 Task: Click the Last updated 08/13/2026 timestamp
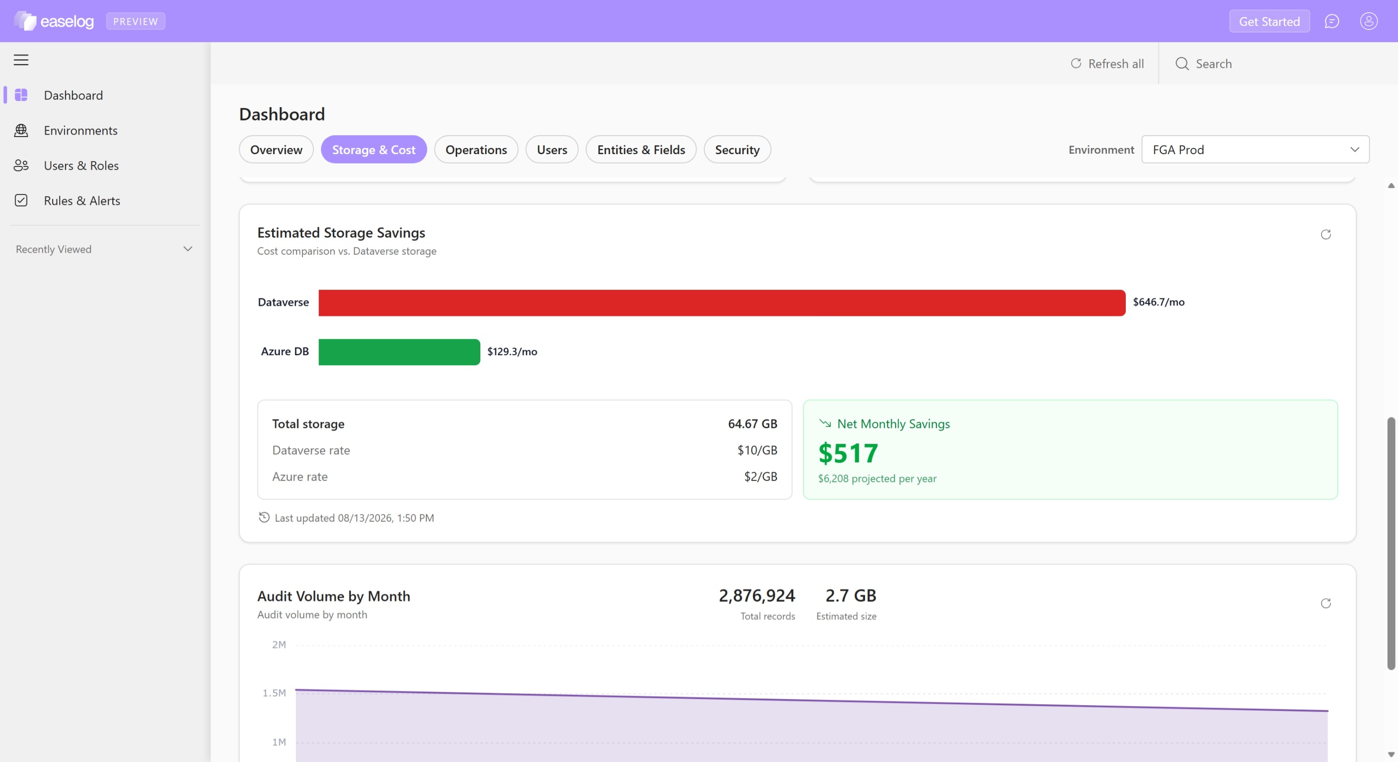point(354,518)
